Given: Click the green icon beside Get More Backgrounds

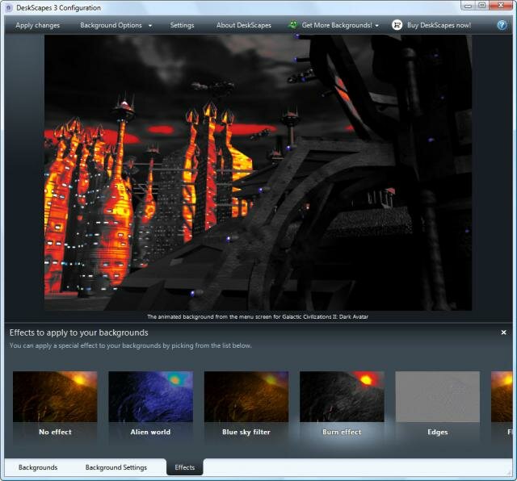Looking at the screenshot, I should (x=292, y=25).
